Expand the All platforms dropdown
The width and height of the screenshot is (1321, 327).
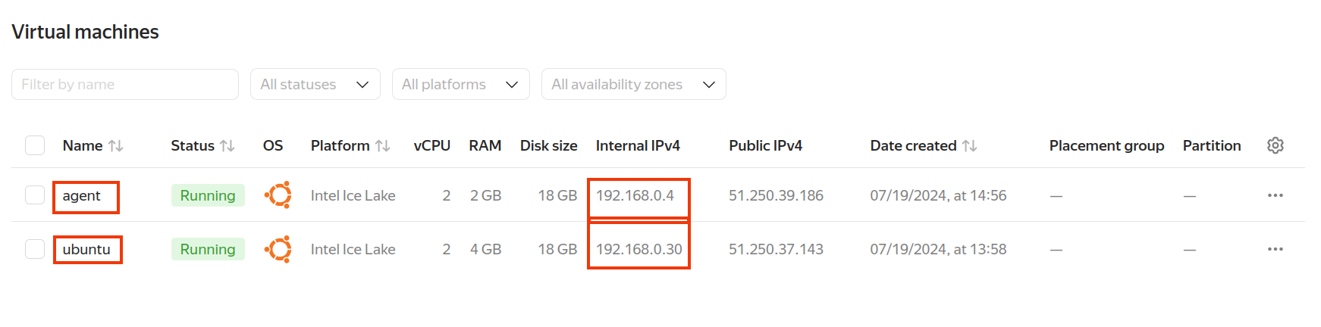click(x=460, y=84)
